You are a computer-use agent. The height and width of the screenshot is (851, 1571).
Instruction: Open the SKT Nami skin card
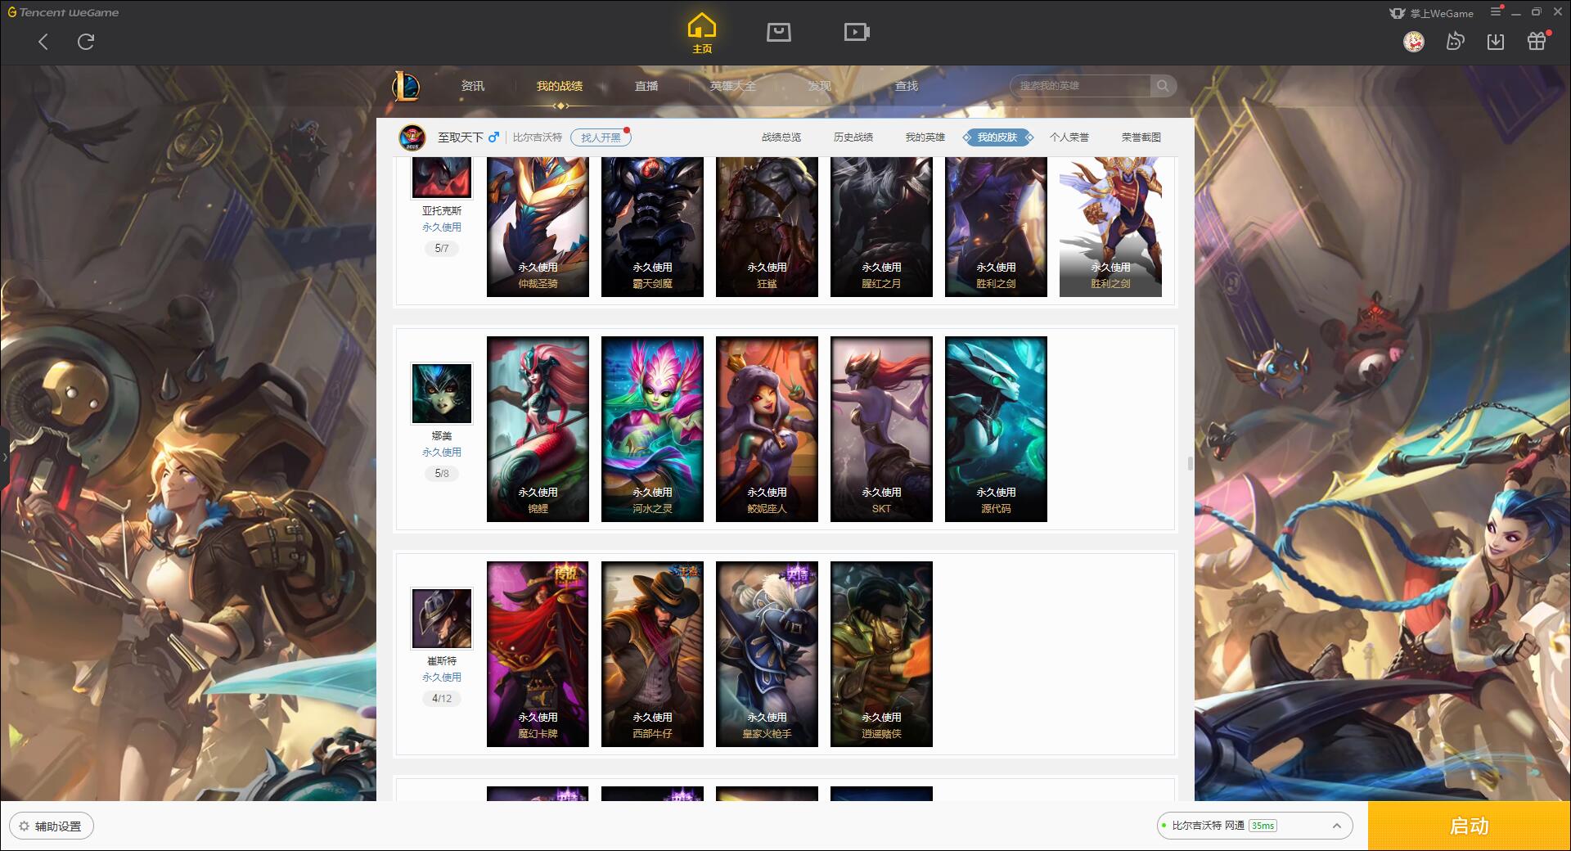click(x=881, y=429)
